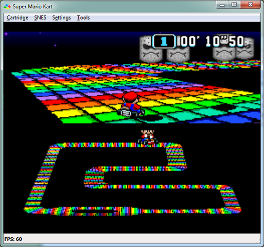The width and height of the screenshot is (264, 247).
Task: Maximize the emulator window
Action: point(234,5)
